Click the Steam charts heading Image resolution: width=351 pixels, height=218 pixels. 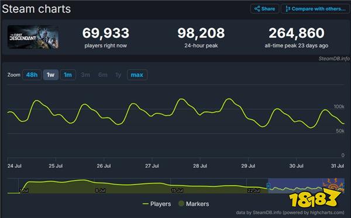36,9
